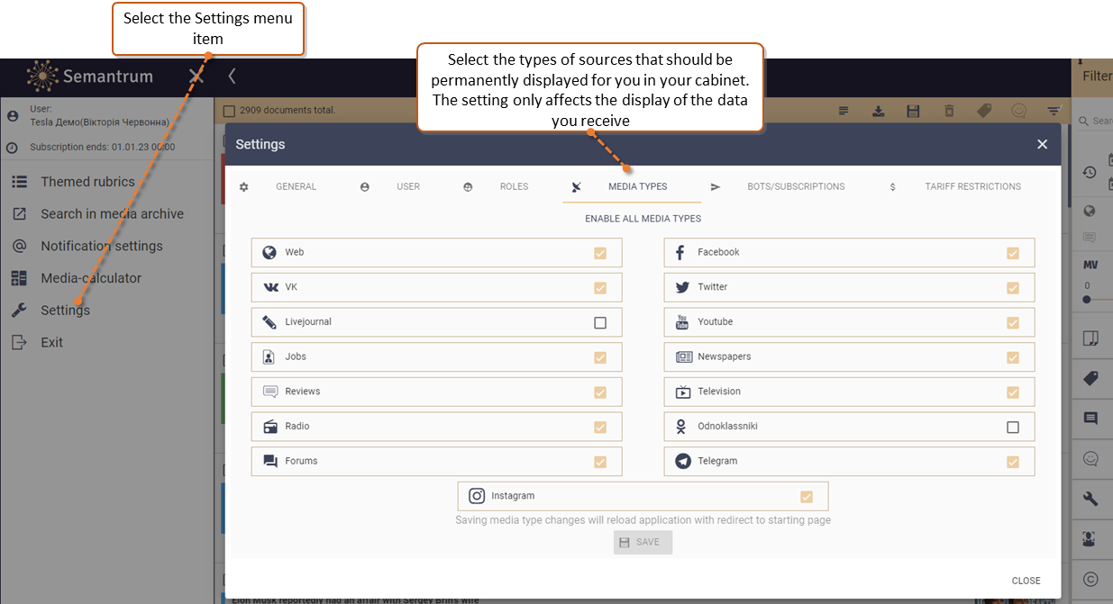The image size is (1113, 604).
Task: Click the Radio icon
Action: pos(270,427)
